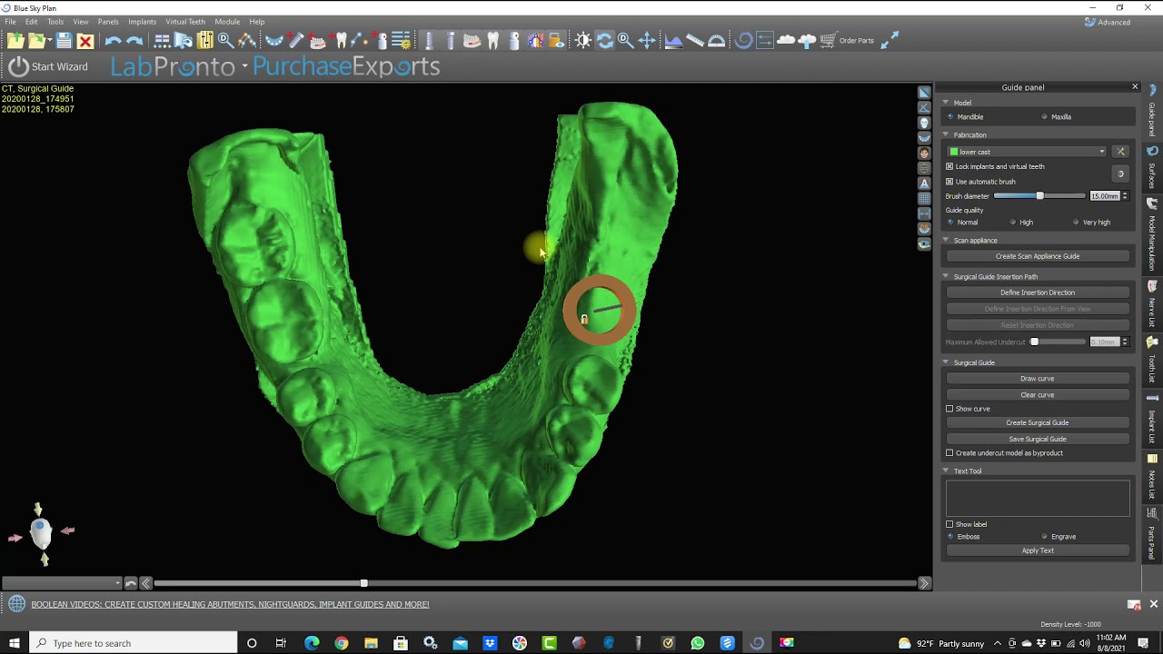Toggle Use automatic brush checkbox

[949, 182]
